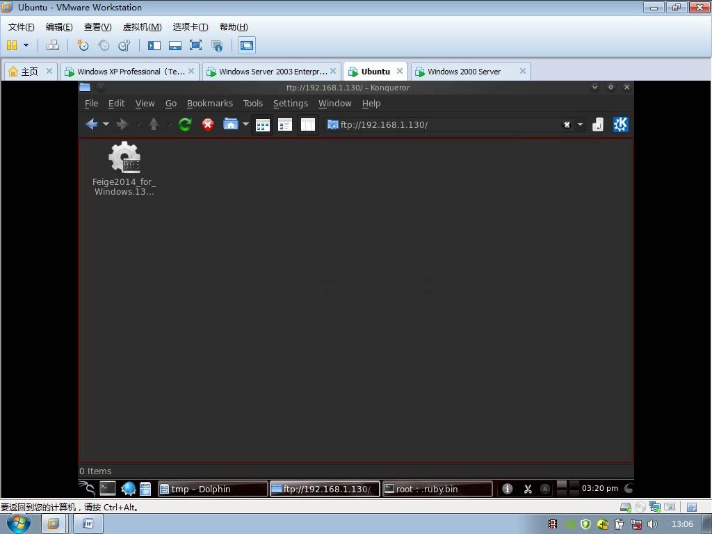Image resolution: width=712 pixels, height=534 pixels.
Task: Switch to the 主页 home tab
Action: tap(30, 72)
